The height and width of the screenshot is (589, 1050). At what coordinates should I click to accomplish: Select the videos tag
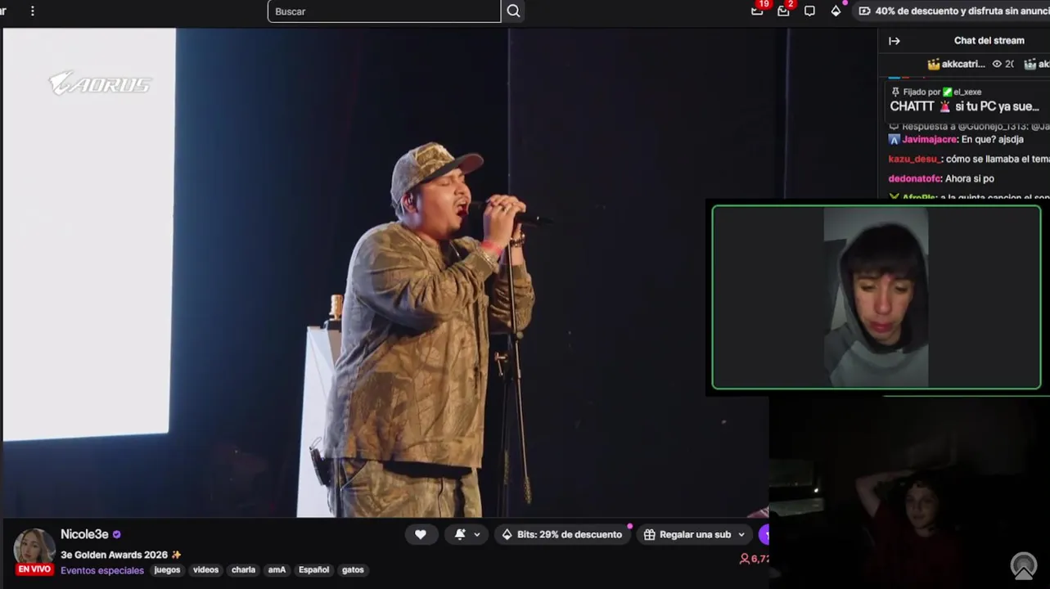[206, 570]
